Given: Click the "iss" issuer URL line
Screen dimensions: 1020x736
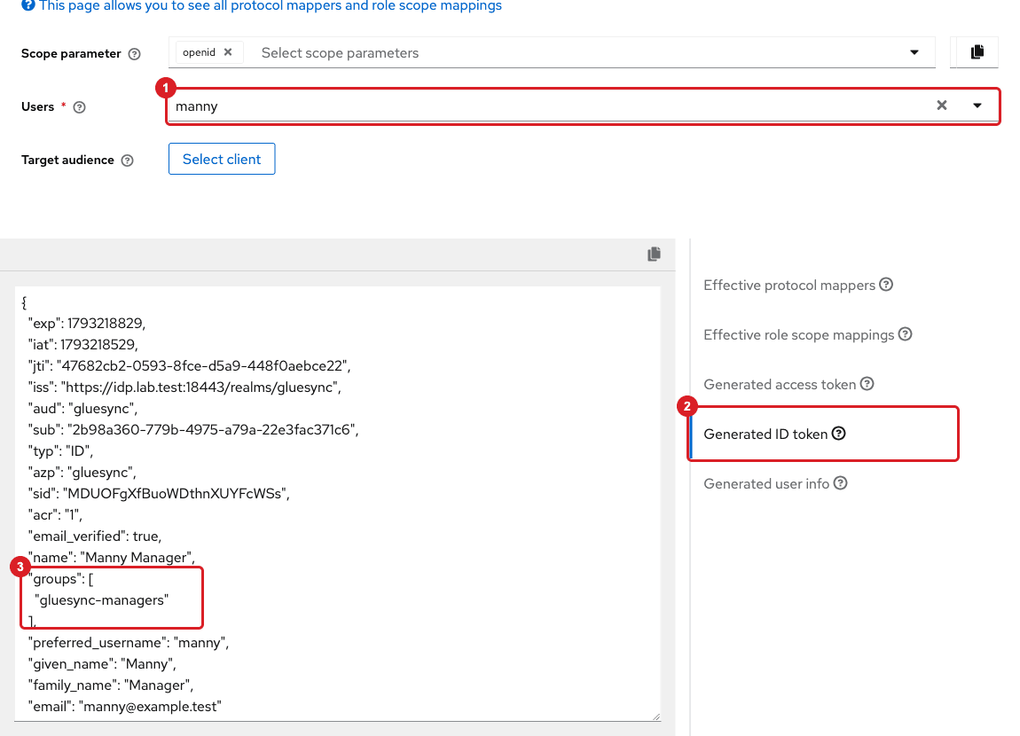Looking at the screenshot, I should 184,388.
